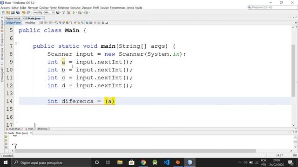Run the project with green play icon
Image resolution: width=298 pixels, height=167 pixels.
pos(74,13)
